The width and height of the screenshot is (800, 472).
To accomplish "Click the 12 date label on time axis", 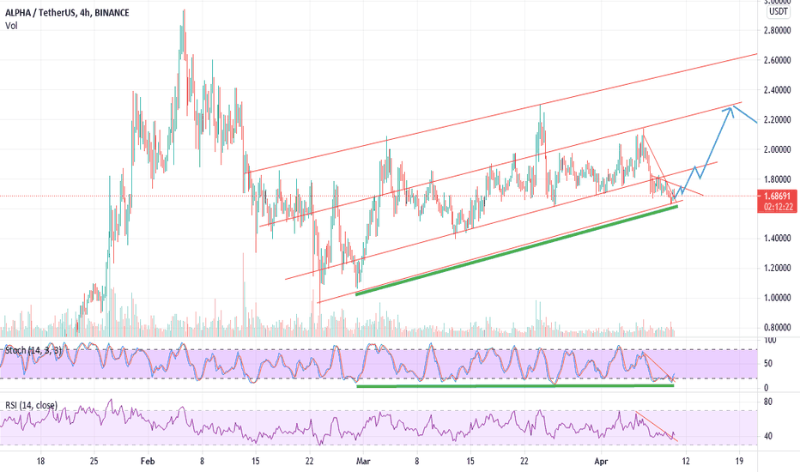I will pyautogui.click(x=686, y=462).
